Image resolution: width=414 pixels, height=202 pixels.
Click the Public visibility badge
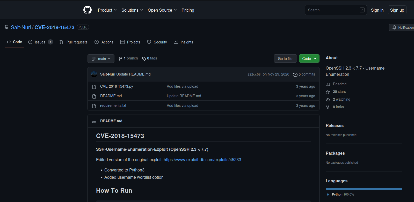coord(83,27)
